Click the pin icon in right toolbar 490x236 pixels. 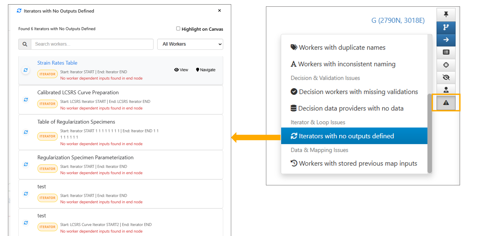(446, 14)
